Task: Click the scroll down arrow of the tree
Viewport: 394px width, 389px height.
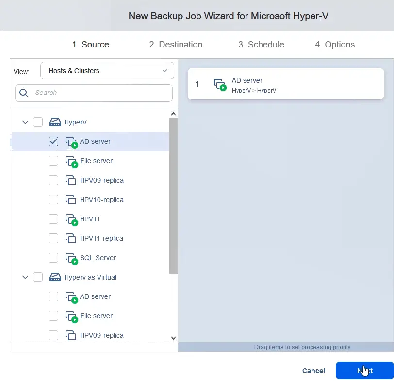Action: 173,338
